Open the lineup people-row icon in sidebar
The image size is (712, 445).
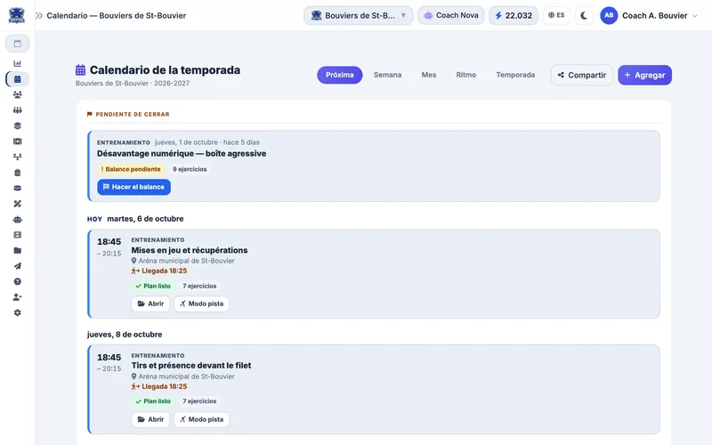[17, 110]
